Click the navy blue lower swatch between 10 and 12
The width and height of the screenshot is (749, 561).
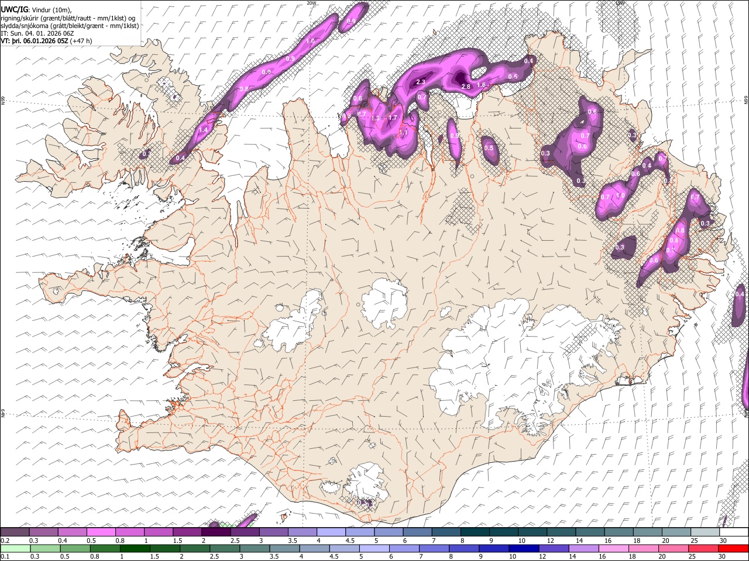tap(523, 548)
